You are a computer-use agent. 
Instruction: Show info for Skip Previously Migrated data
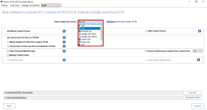pos(64,51)
